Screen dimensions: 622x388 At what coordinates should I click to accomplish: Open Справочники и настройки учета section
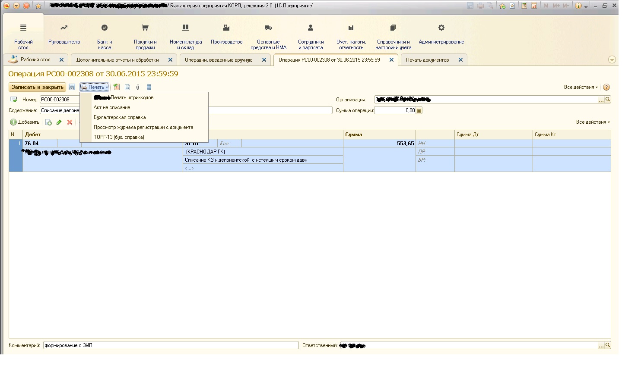(393, 37)
